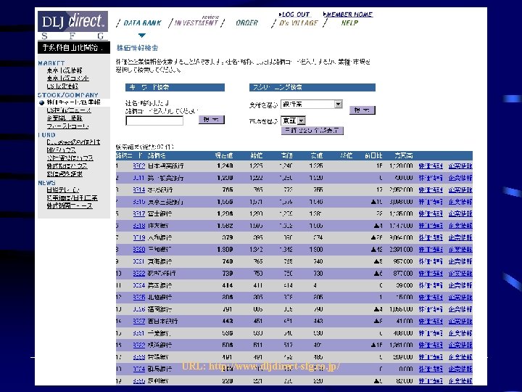The image size is (522, 392).
Task: Click the screening search section header
Action: point(312,87)
